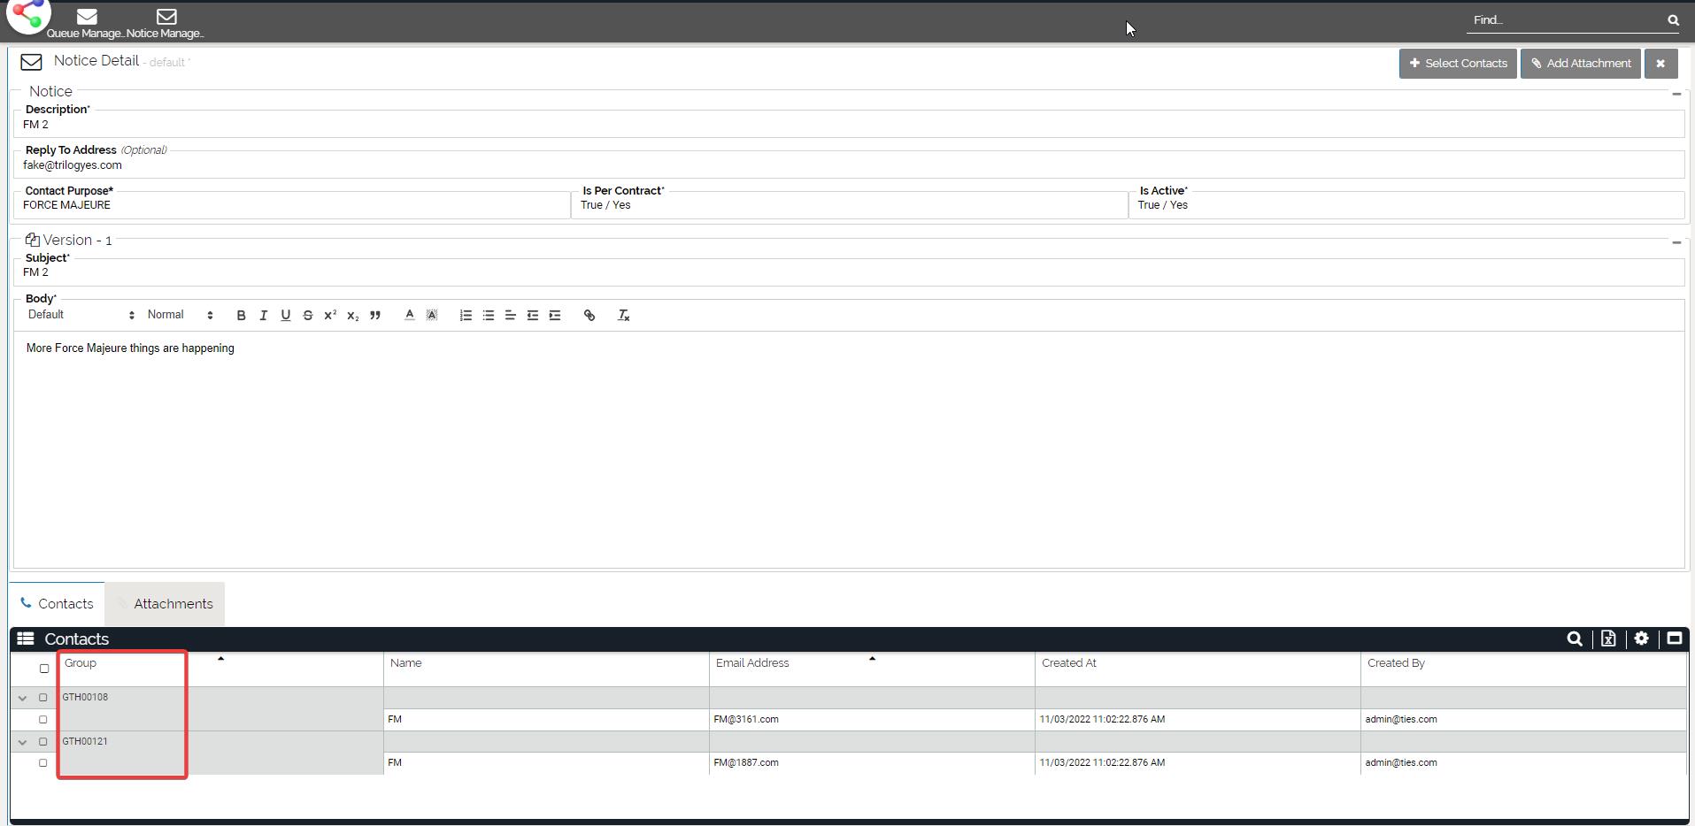Image resolution: width=1695 pixels, height=826 pixels.
Task: Clear text formatting with the Tx icon
Action: [x=623, y=316]
